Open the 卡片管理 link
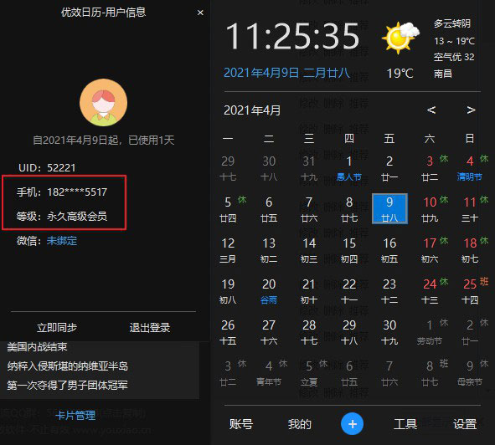Image resolution: width=495 pixels, height=445 pixels. pos(75,415)
